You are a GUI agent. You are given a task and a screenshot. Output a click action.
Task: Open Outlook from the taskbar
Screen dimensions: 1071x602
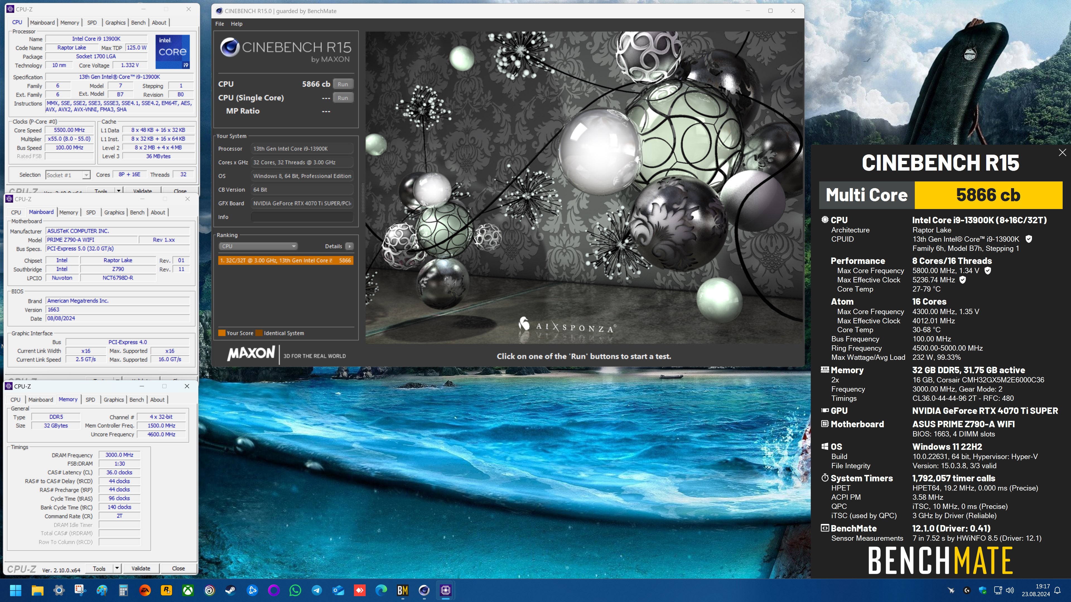click(338, 590)
